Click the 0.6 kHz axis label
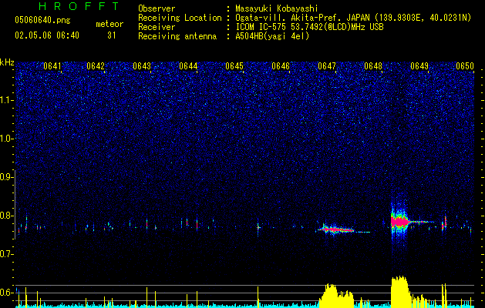Screen dimensions: 485x308 coord(6,293)
